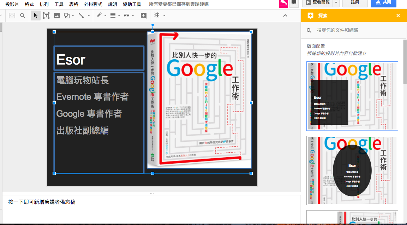
Task: Open the 投影片 menu
Action: (12, 4)
